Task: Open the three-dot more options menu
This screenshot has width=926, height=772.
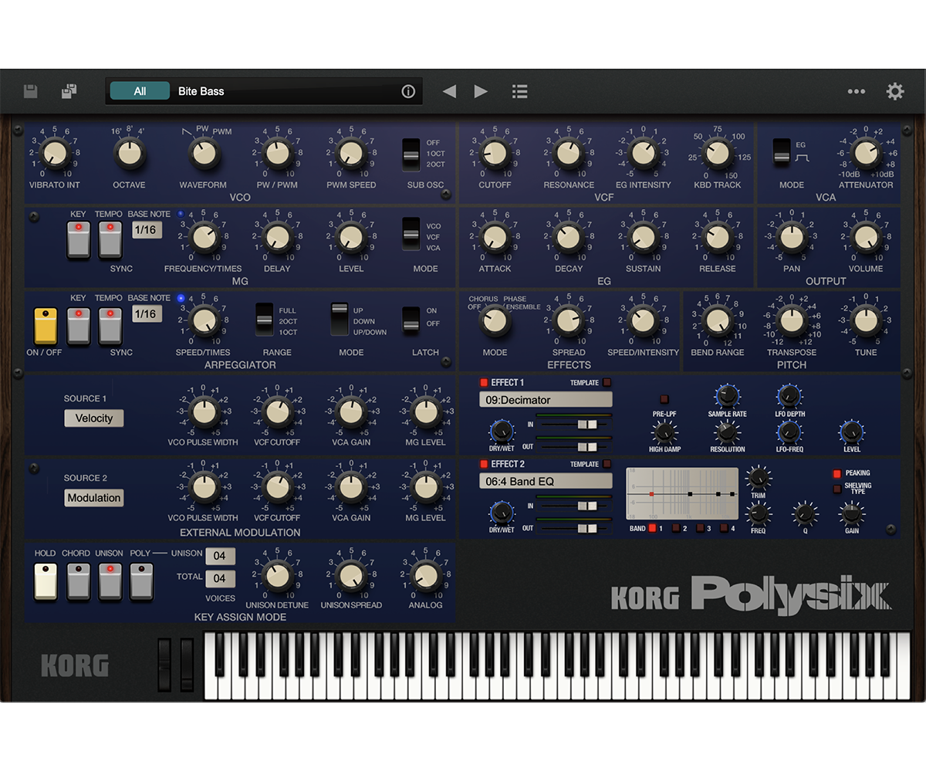Action: point(857,91)
